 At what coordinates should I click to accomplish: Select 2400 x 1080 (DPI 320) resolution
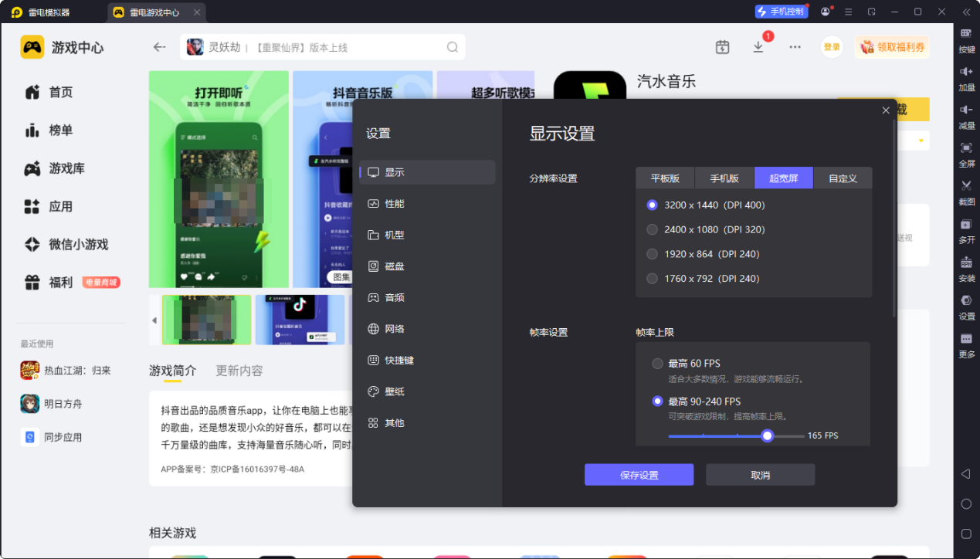point(705,229)
